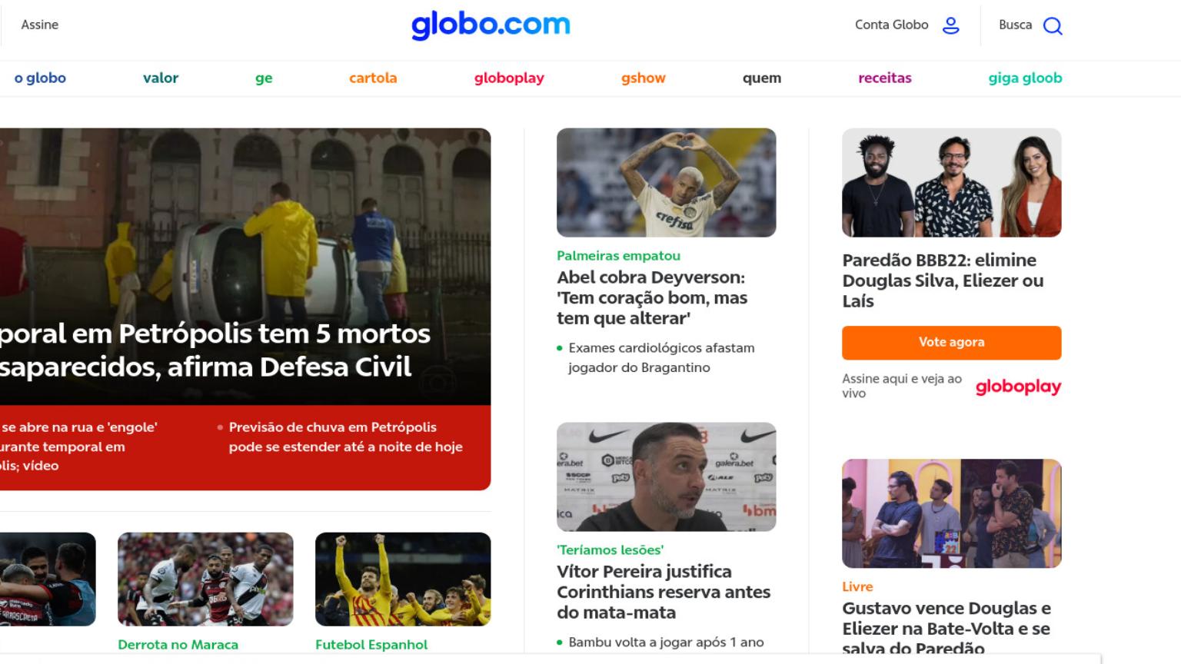Open the 'o globo' section in the nav bar
The height and width of the screenshot is (664, 1181).
point(40,78)
